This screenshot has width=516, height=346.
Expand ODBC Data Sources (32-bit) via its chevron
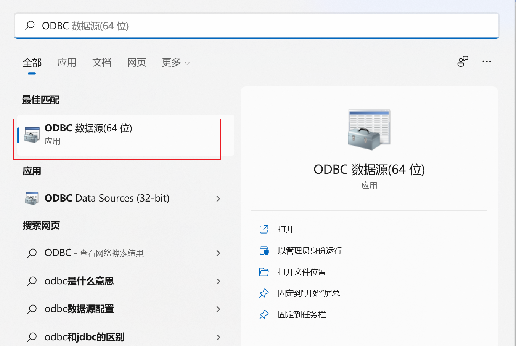click(218, 198)
